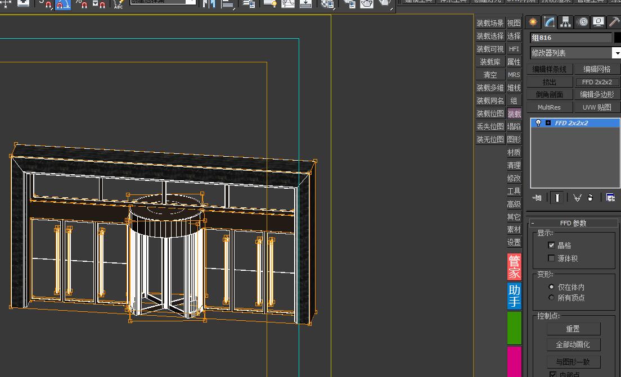Switch to the 视图 plugin tab

coord(514,23)
